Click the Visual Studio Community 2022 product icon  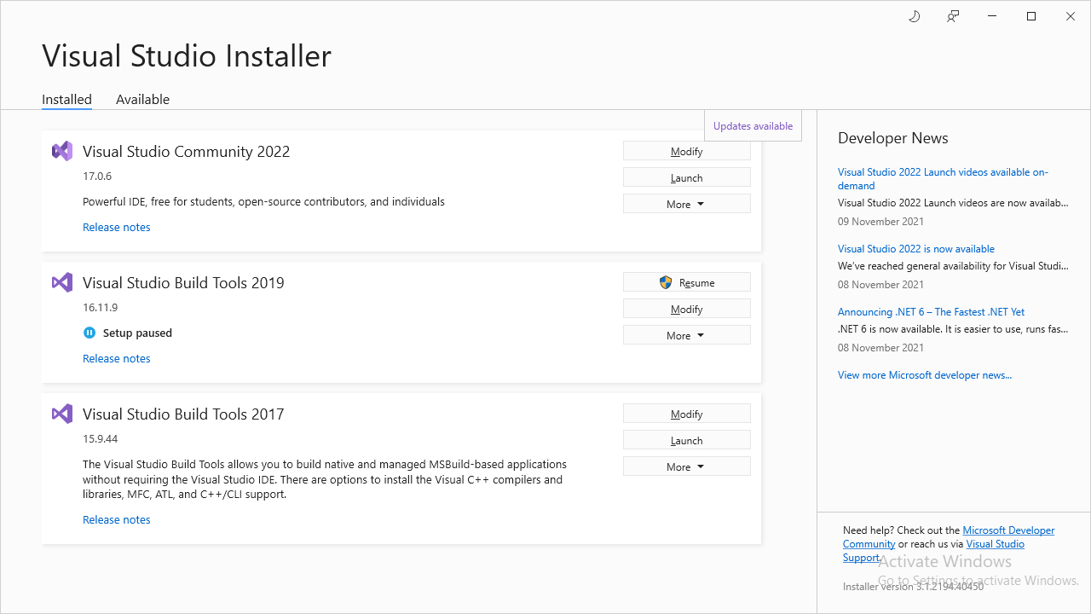(x=61, y=151)
